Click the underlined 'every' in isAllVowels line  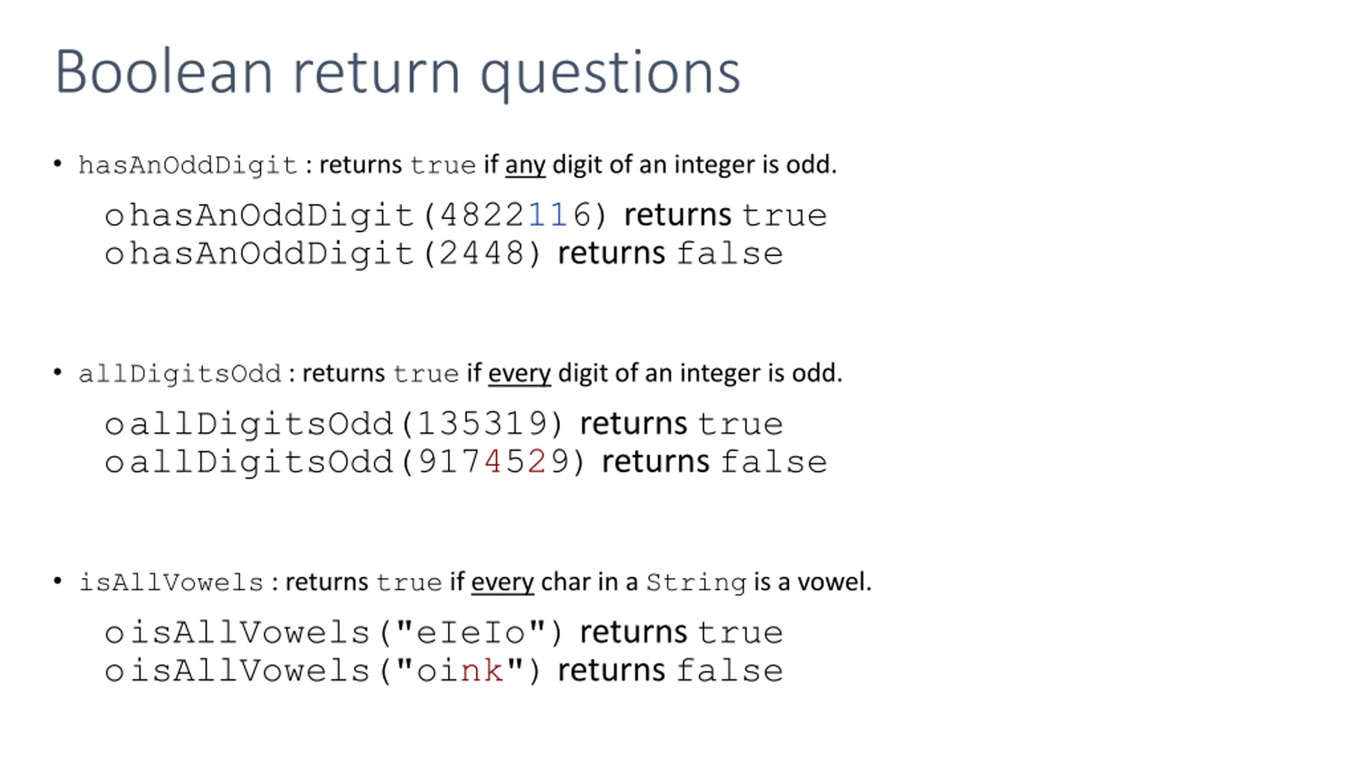click(502, 583)
